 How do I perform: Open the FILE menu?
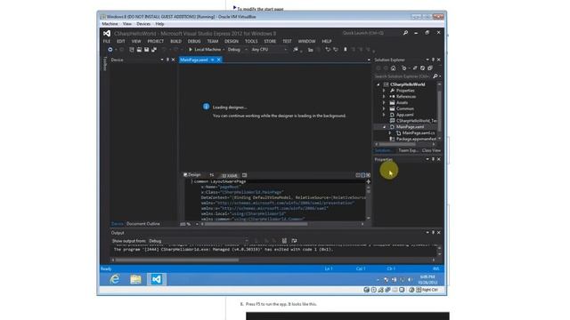click(x=106, y=42)
